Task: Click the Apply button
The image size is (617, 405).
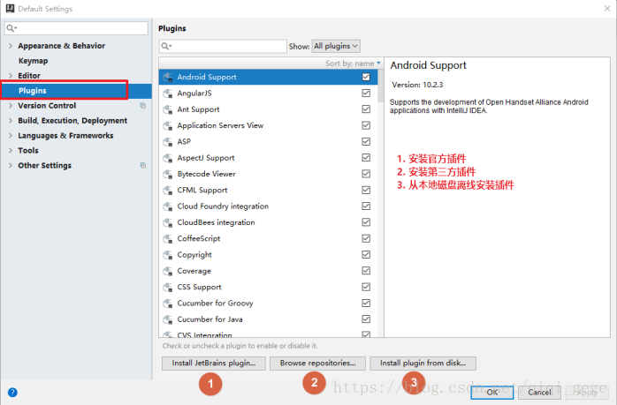Action: pos(587,392)
